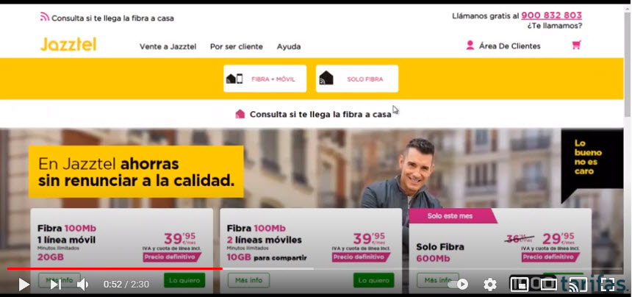
Task: Enable the miniplayer mode
Action: [519, 285]
